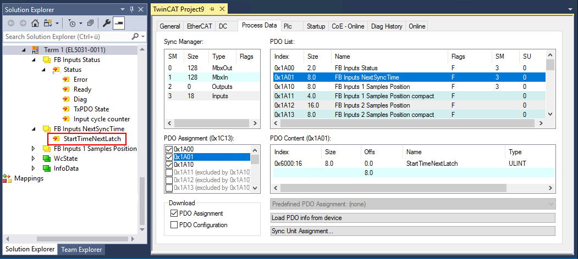Click Load PDO info from device button
578x259 pixels.
(413, 218)
